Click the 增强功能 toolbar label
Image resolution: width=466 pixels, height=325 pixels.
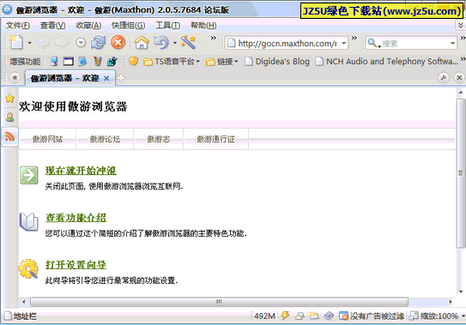(x=25, y=62)
